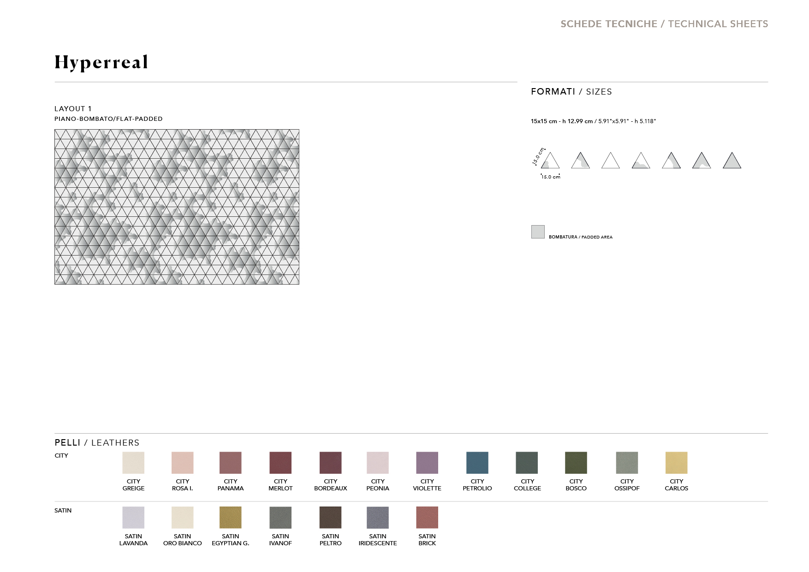Image resolution: width=809 pixels, height=572 pixels.
Task: Click the City Peonia swatch
Action: (x=378, y=463)
